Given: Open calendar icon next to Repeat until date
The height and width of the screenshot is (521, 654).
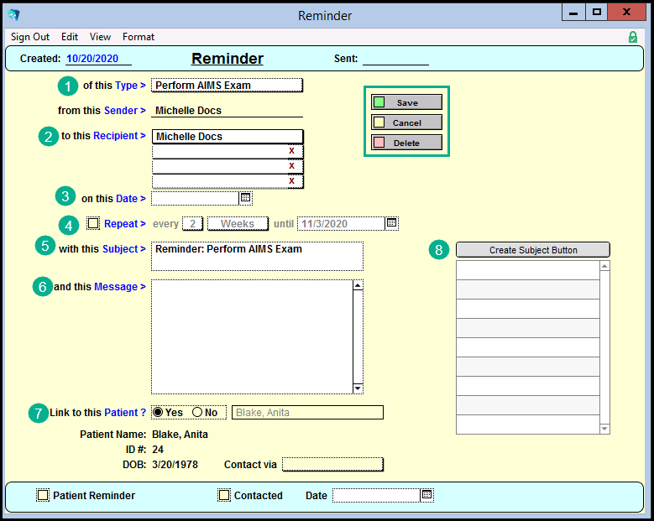Looking at the screenshot, I should (x=391, y=223).
